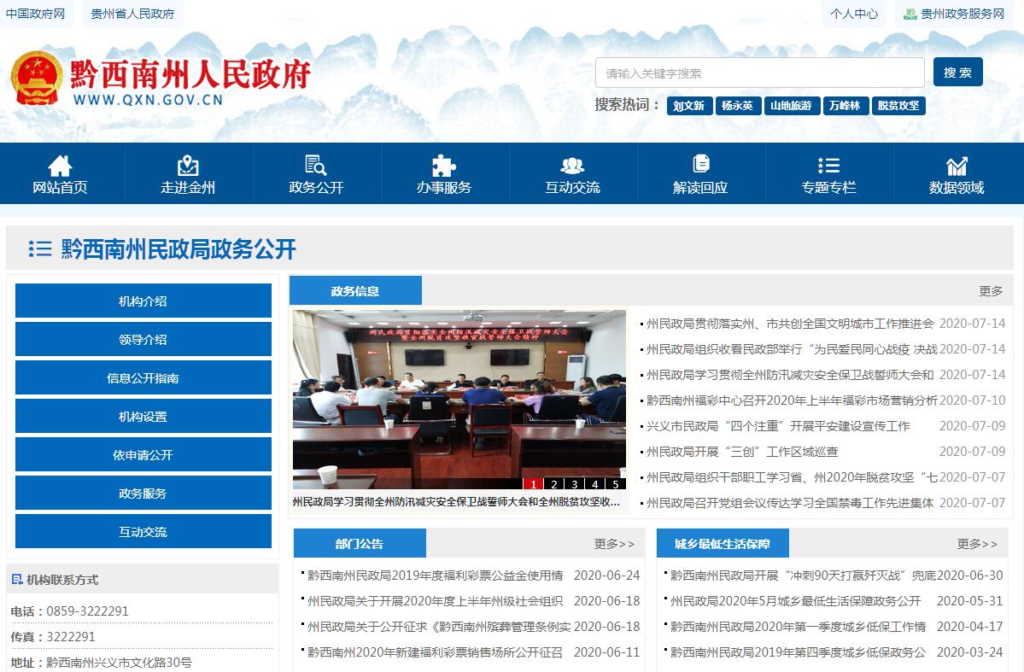Select the 政务信息 tab
Image resolution: width=1024 pixels, height=672 pixels.
355,291
